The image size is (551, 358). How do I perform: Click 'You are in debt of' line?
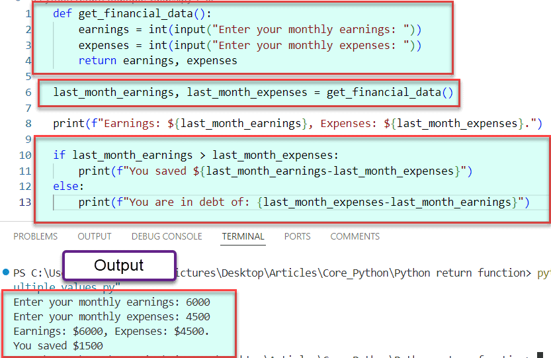[x=304, y=202]
